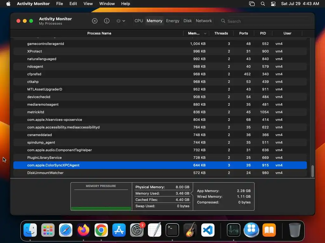
Task: Click the Wired Memory 1.11 GB value
Action: pyautogui.click(x=244, y=196)
